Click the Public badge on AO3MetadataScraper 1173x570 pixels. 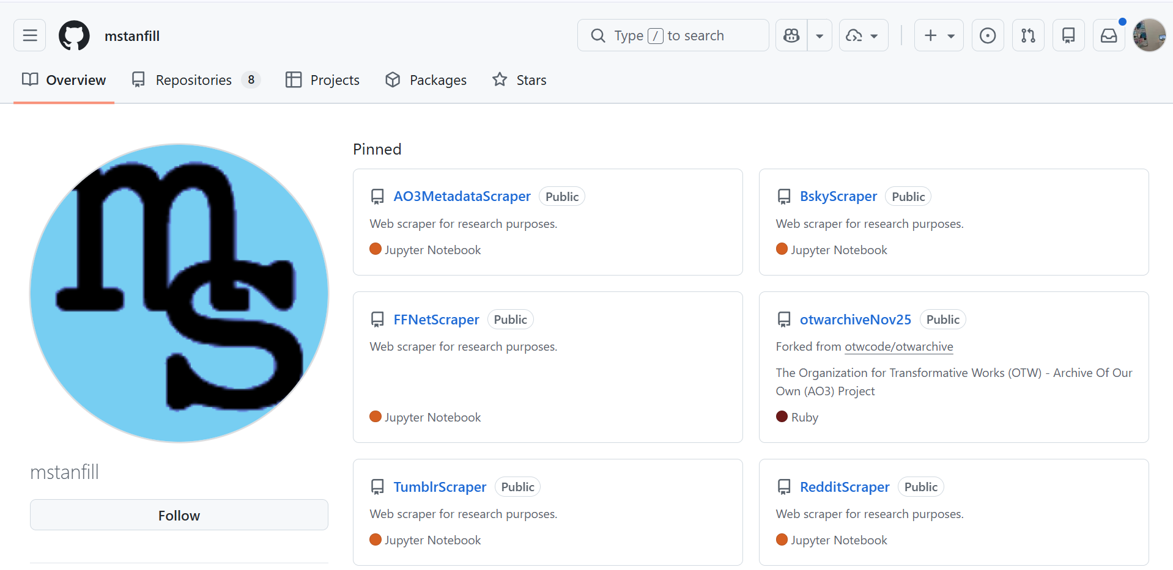tap(562, 197)
